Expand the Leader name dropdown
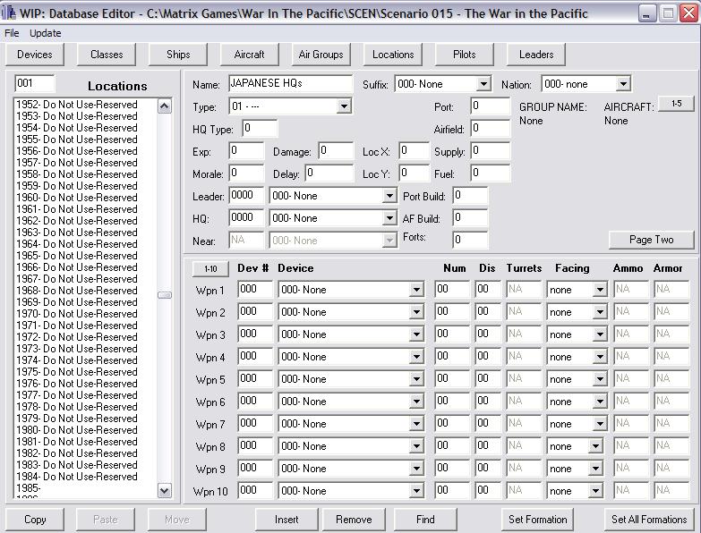 [389, 196]
